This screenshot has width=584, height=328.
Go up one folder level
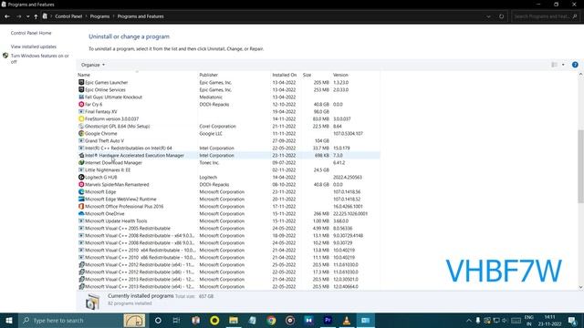click(x=36, y=16)
